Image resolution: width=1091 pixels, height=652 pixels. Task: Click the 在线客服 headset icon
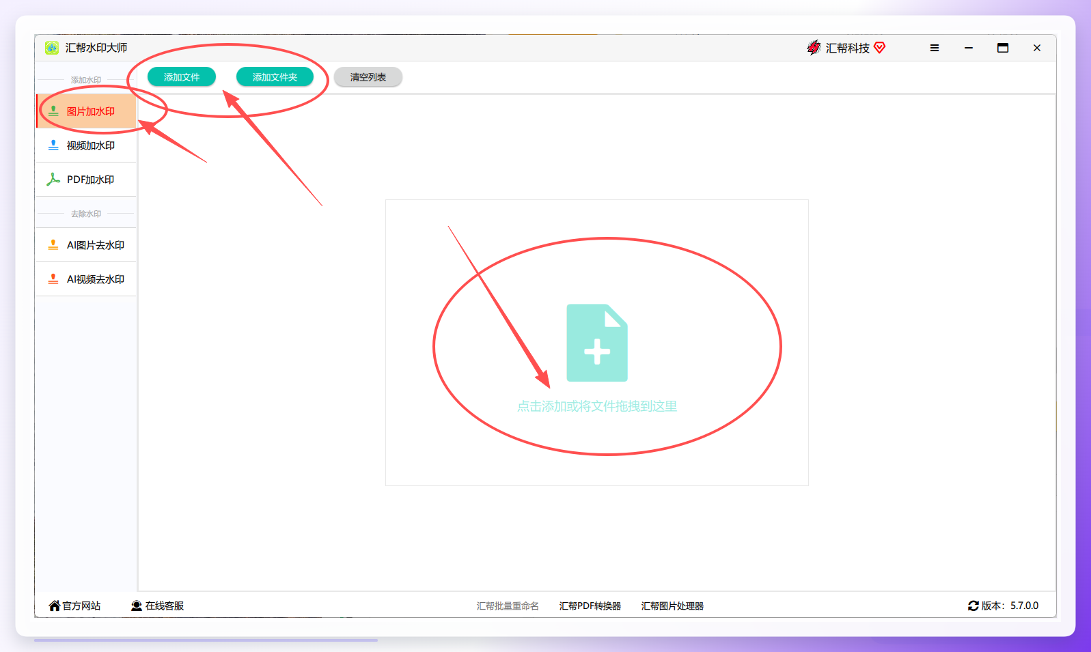(x=137, y=606)
